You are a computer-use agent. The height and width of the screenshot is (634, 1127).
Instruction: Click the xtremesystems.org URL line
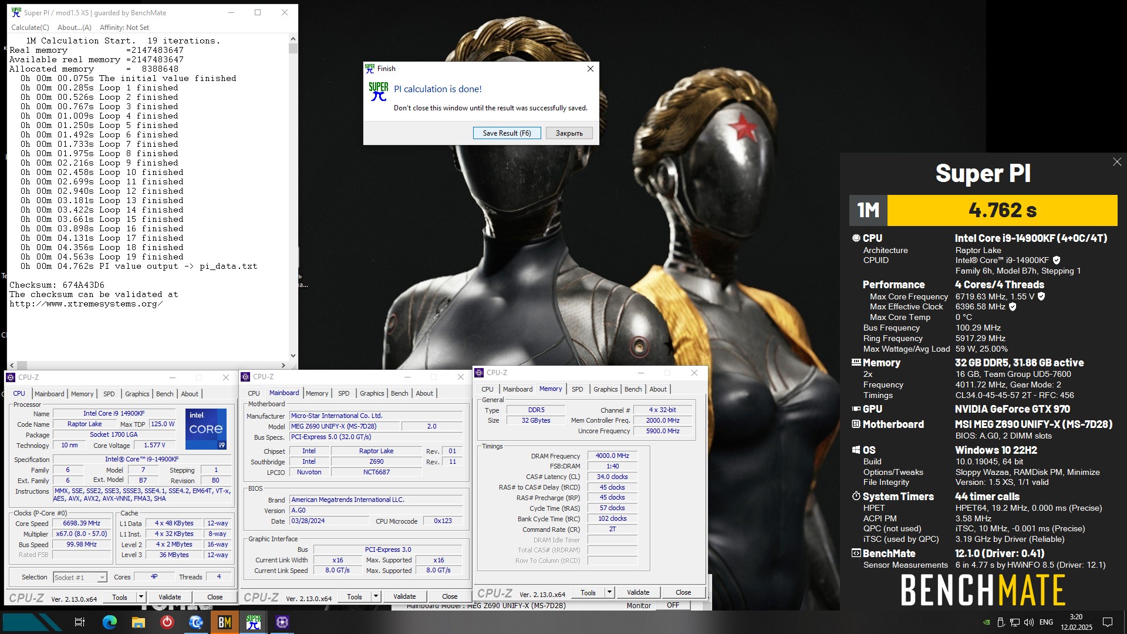[x=86, y=304]
